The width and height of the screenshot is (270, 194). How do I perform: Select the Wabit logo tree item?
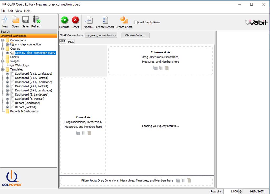coord(22,65)
